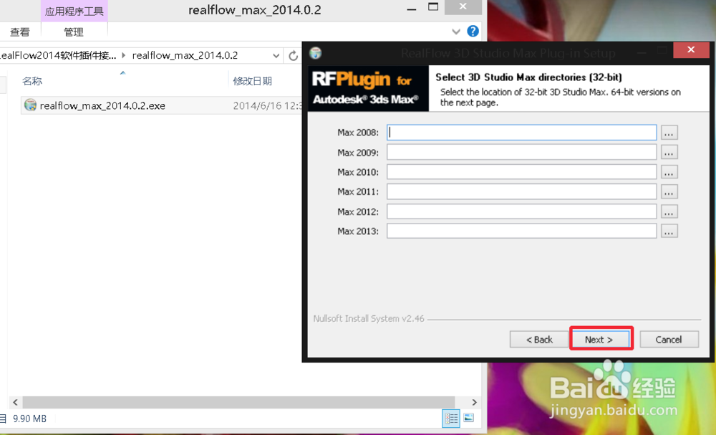The width and height of the screenshot is (716, 435).
Task: Sort files by 修改日期 column
Action: click(252, 81)
